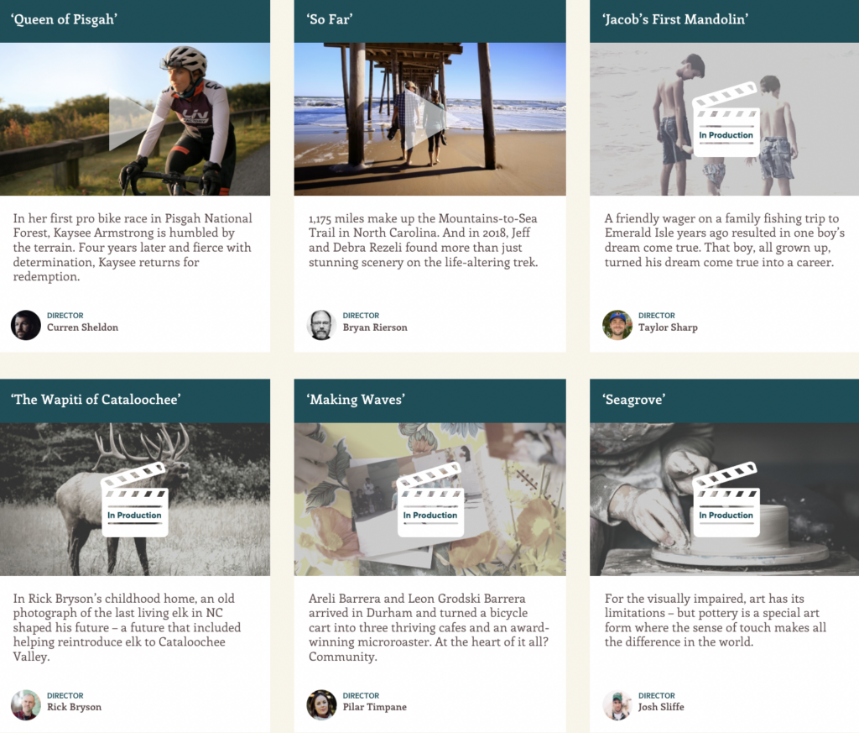Viewport: 859px width, 733px height.
Task: Open Rick Bryson's director avatar
Action: [26, 705]
